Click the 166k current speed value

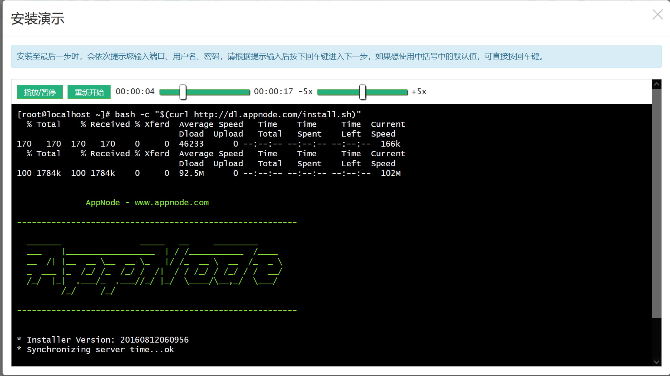390,144
